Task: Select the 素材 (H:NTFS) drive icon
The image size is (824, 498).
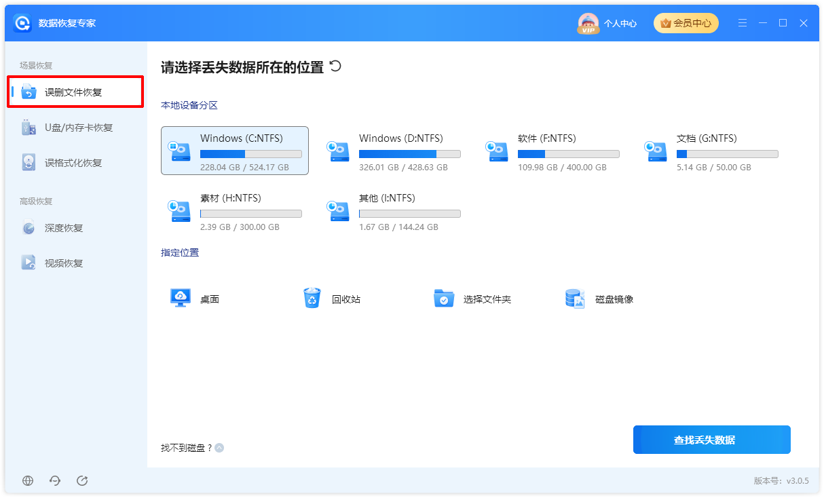Action: coord(180,211)
